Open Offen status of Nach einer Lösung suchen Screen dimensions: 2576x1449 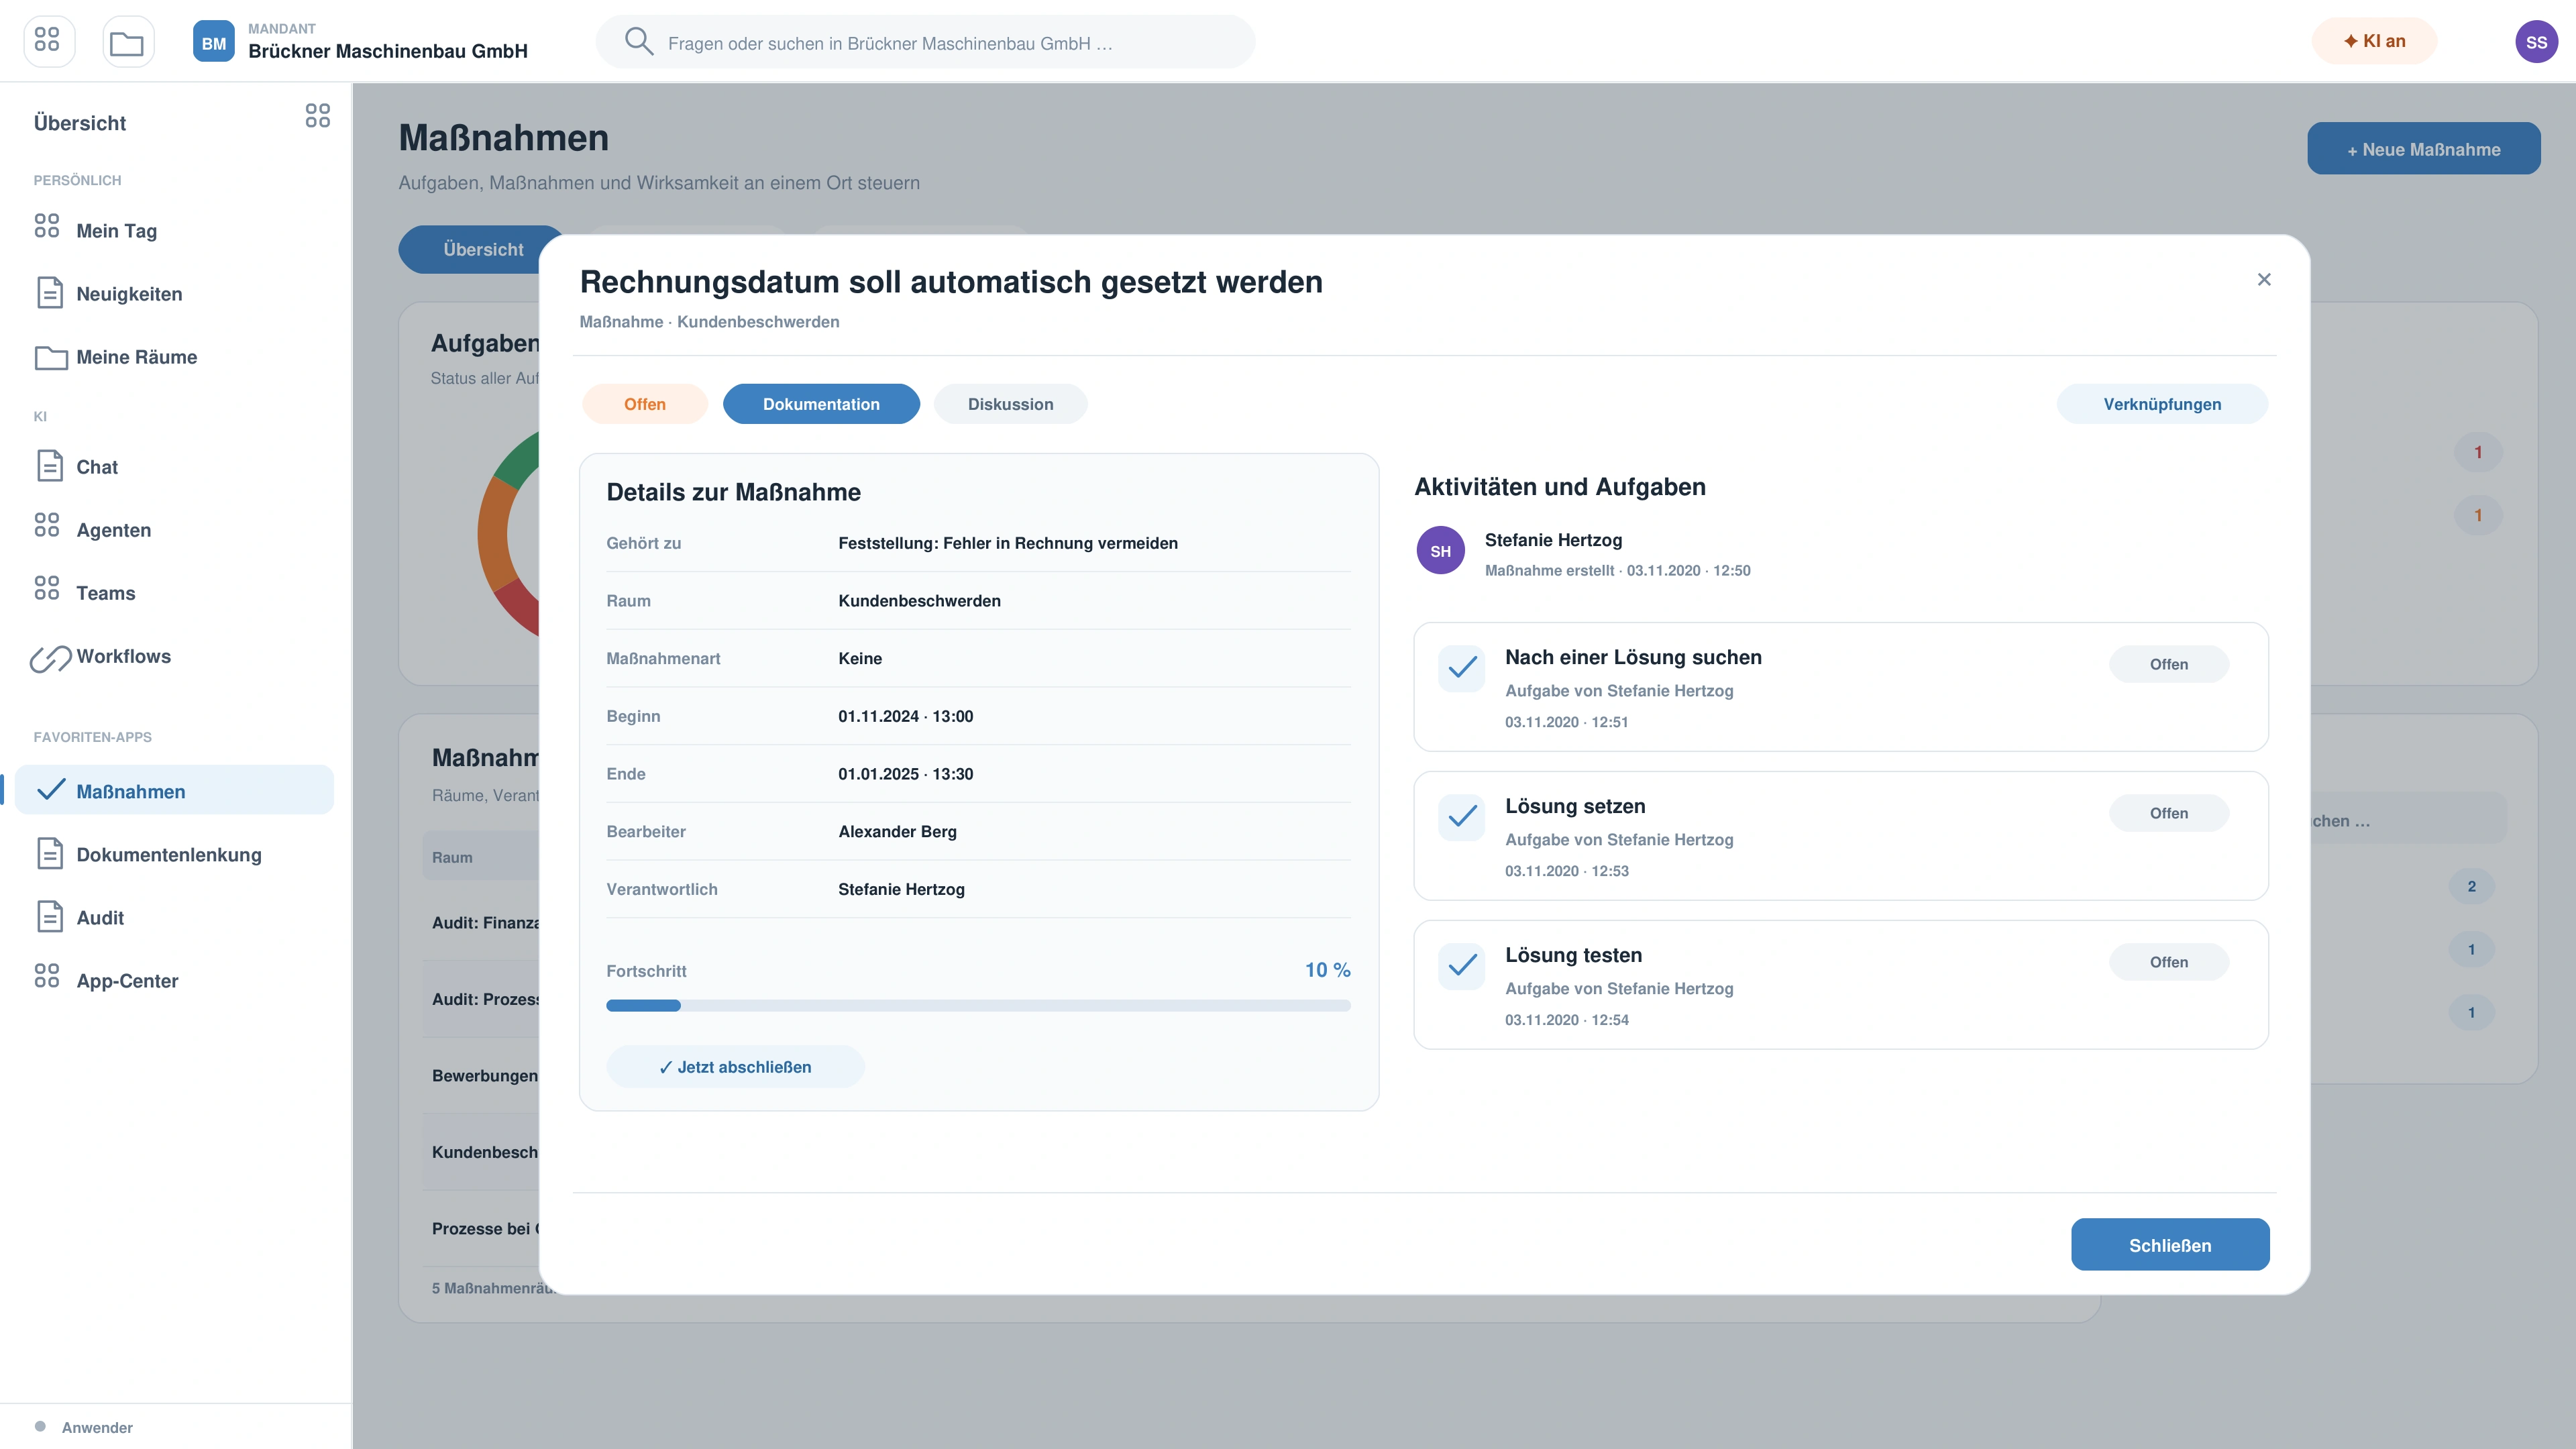tap(2168, 664)
